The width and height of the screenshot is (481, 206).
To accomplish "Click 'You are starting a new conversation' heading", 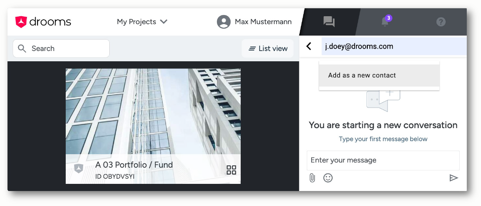I will pyautogui.click(x=383, y=125).
